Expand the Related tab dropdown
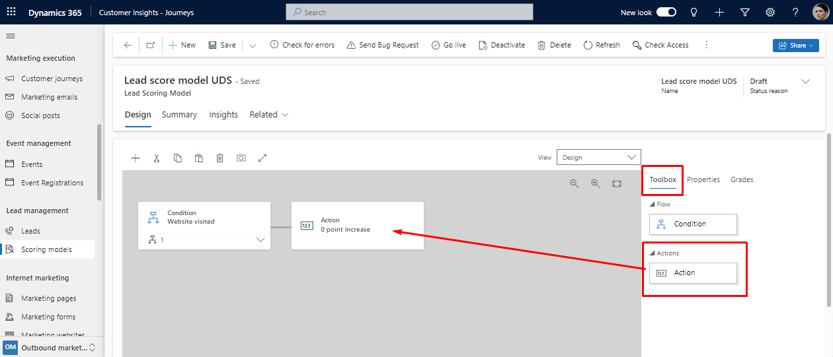 pyautogui.click(x=269, y=115)
